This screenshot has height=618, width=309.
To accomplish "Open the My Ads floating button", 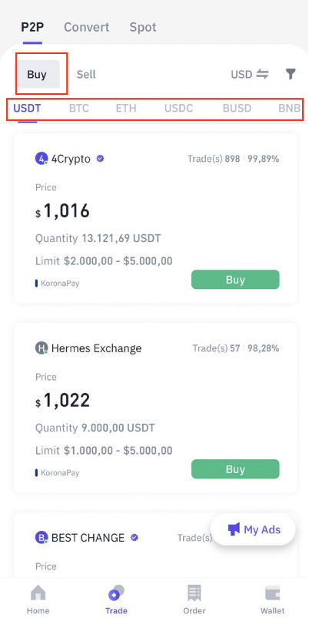I will pos(253,529).
